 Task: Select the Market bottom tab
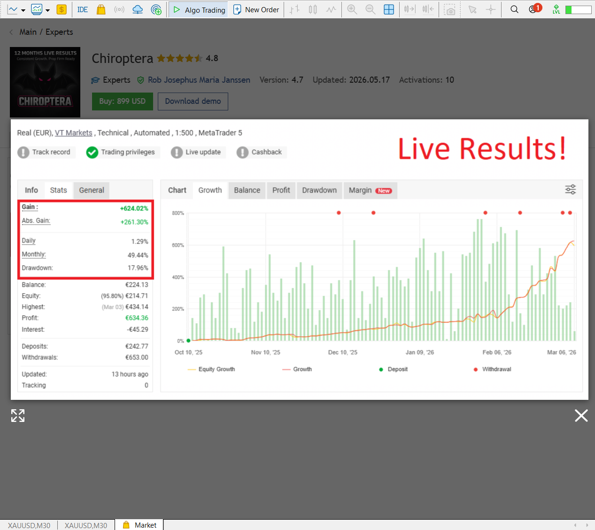coord(140,525)
